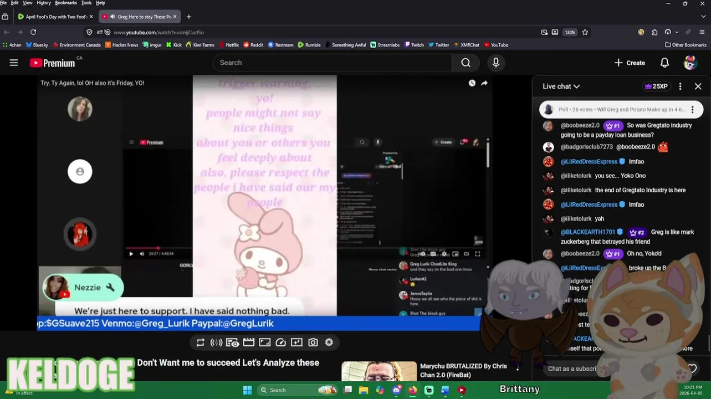The image size is (711, 399).
Task: Click the resize player icon in toolbar
Action: (265, 342)
